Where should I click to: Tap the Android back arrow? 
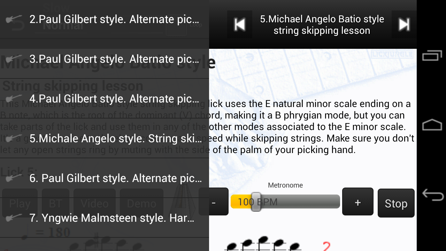[x=432, y=195]
